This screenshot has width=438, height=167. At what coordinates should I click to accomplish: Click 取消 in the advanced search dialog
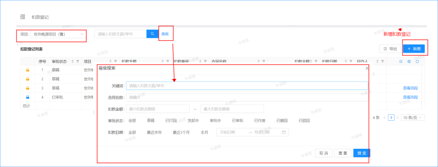(x=324, y=153)
